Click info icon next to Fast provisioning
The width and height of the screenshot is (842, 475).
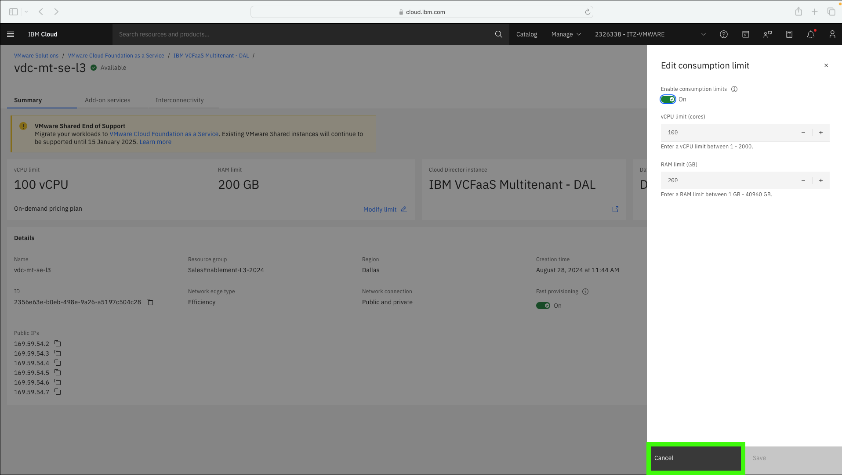tap(585, 291)
